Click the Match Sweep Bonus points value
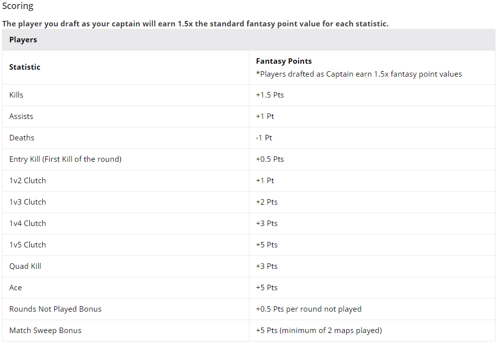This screenshot has width=497, height=342. [x=318, y=331]
